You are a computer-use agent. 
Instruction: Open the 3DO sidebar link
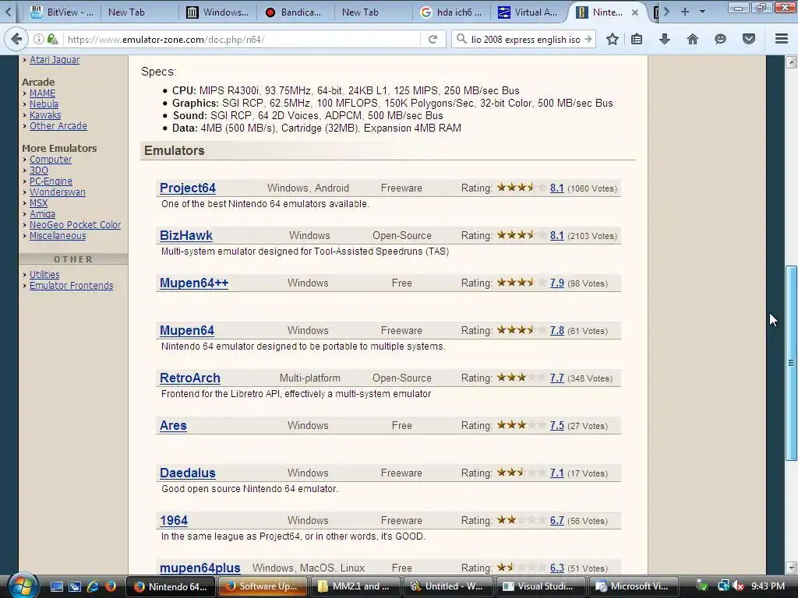(x=39, y=171)
